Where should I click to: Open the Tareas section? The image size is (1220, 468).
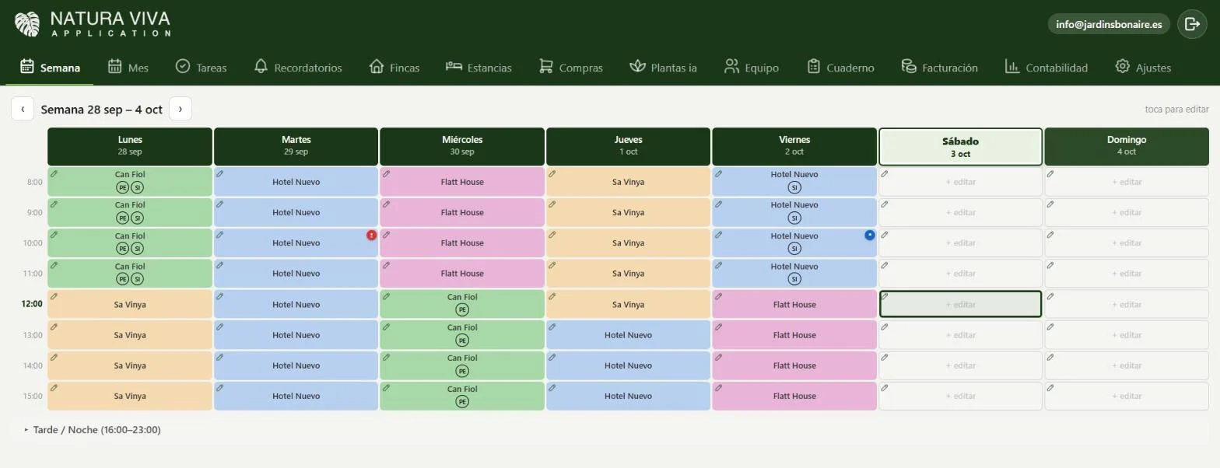pos(201,68)
